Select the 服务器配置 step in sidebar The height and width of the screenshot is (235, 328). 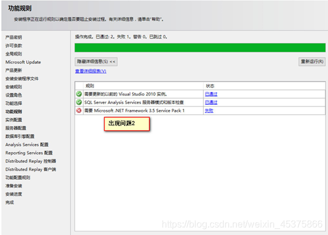15,128
